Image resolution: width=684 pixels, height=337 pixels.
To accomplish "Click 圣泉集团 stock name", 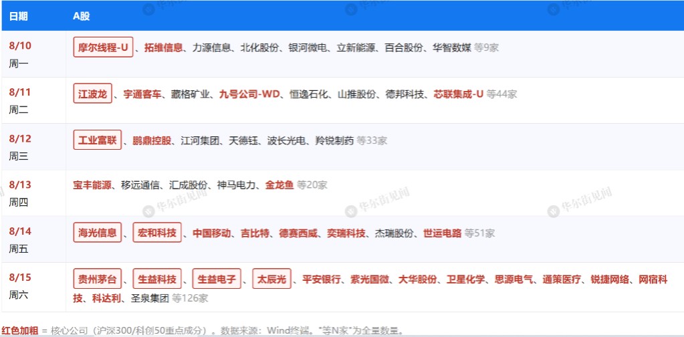I will click(x=150, y=299).
